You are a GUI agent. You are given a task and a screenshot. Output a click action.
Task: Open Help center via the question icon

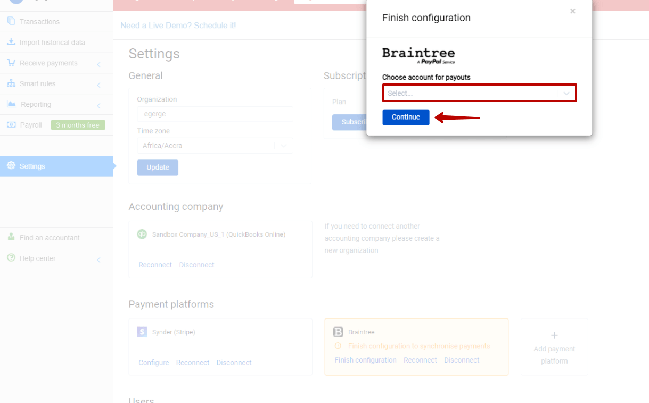[x=11, y=258]
